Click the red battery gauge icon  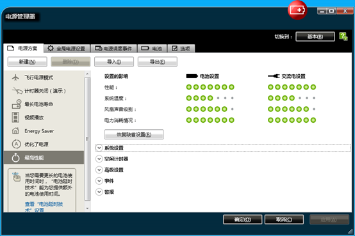pos(297,10)
